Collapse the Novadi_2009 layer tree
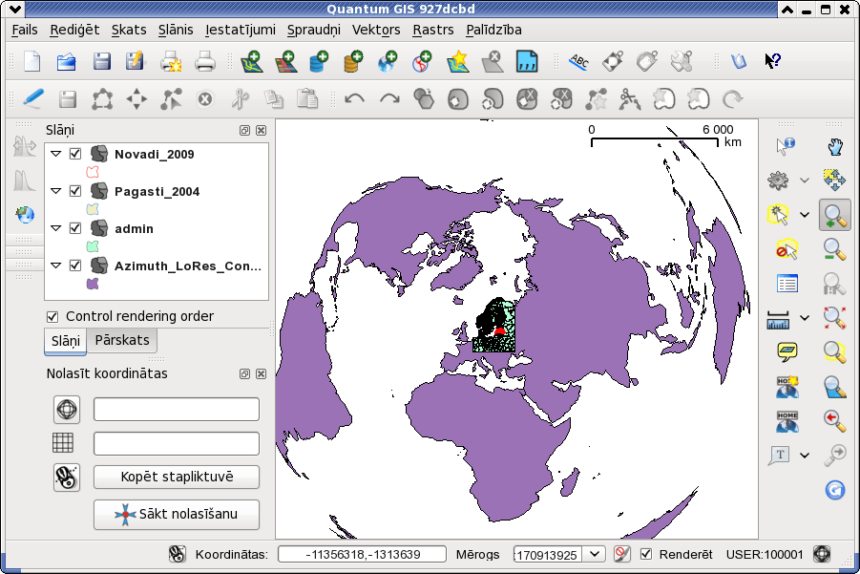 [x=56, y=154]
